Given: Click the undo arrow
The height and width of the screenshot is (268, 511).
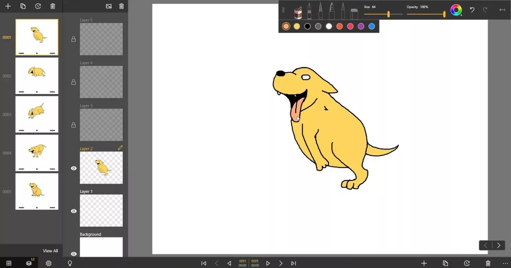Looking at the screenshot, I should point(472,10).
